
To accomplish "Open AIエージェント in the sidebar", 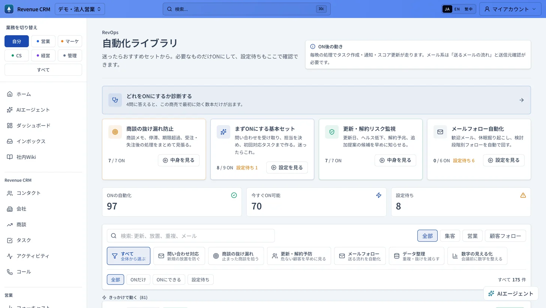I will tap(43, 110).
